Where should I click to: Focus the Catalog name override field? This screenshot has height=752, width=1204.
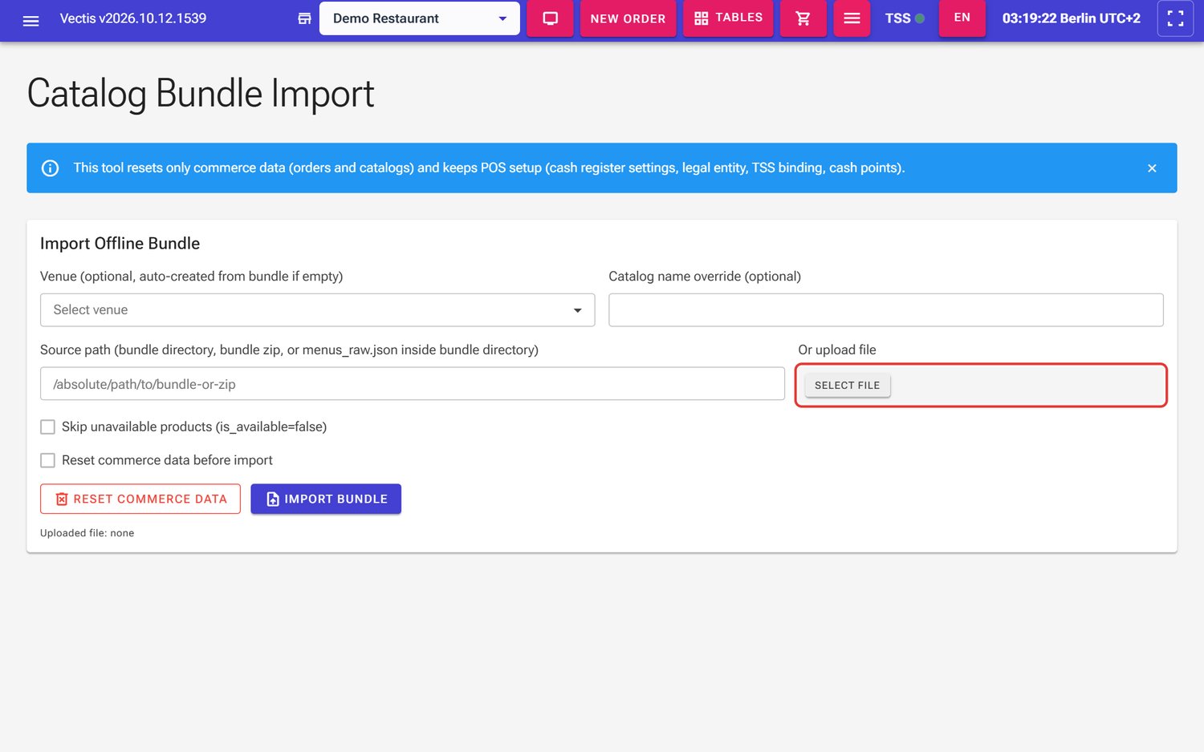click(885, 310)
